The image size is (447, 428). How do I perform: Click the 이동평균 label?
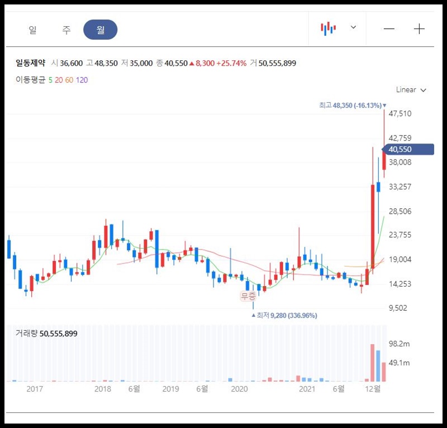31,80
